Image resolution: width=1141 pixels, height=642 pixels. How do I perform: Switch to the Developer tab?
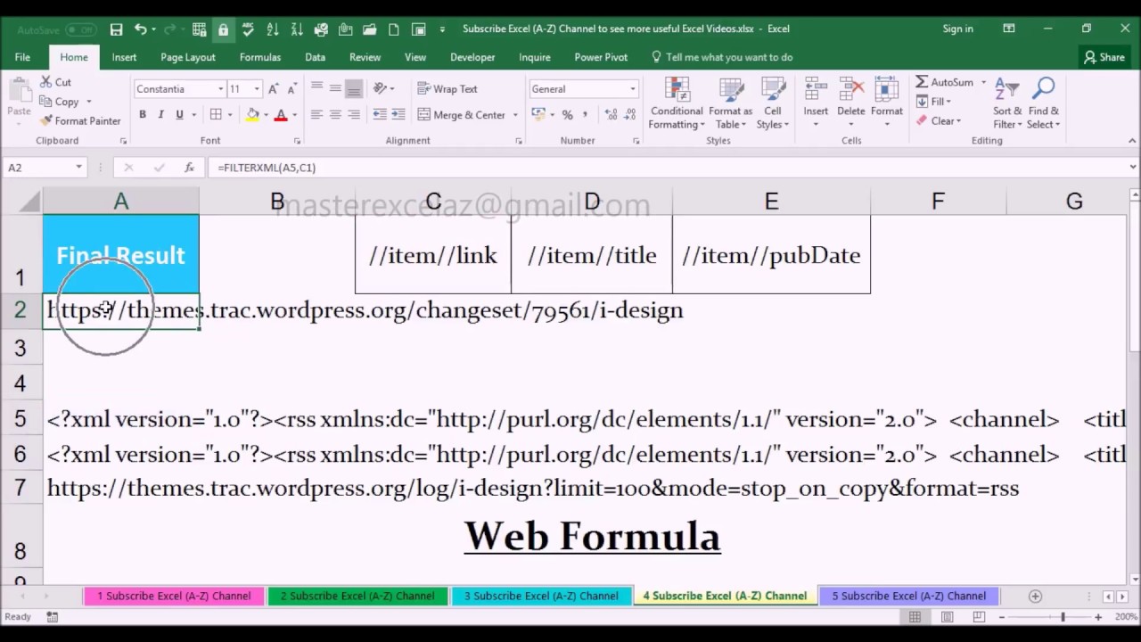click(x=472, y=57)
